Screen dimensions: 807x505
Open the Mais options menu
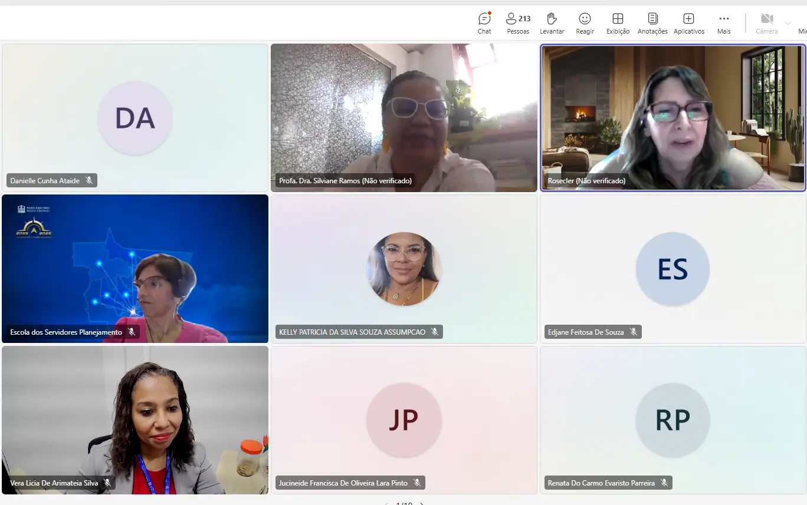(x=724, y=23)
